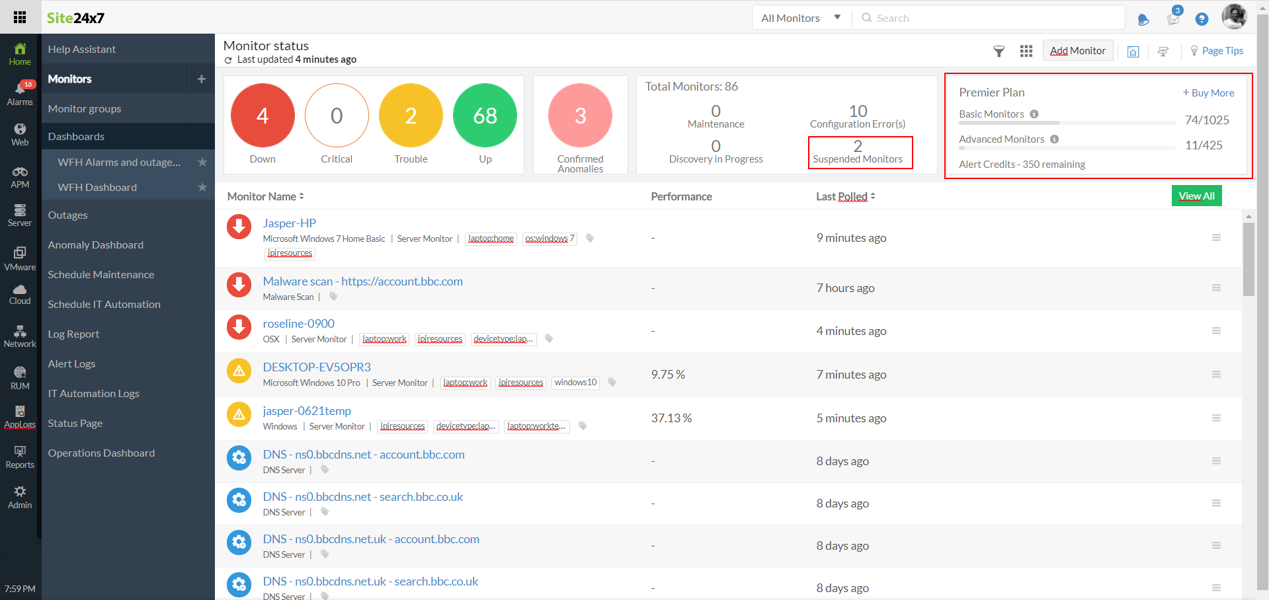The image size is (1269, 600).
Task: Click tag icon on Malware scan row
Action: [x=333, y=297]
